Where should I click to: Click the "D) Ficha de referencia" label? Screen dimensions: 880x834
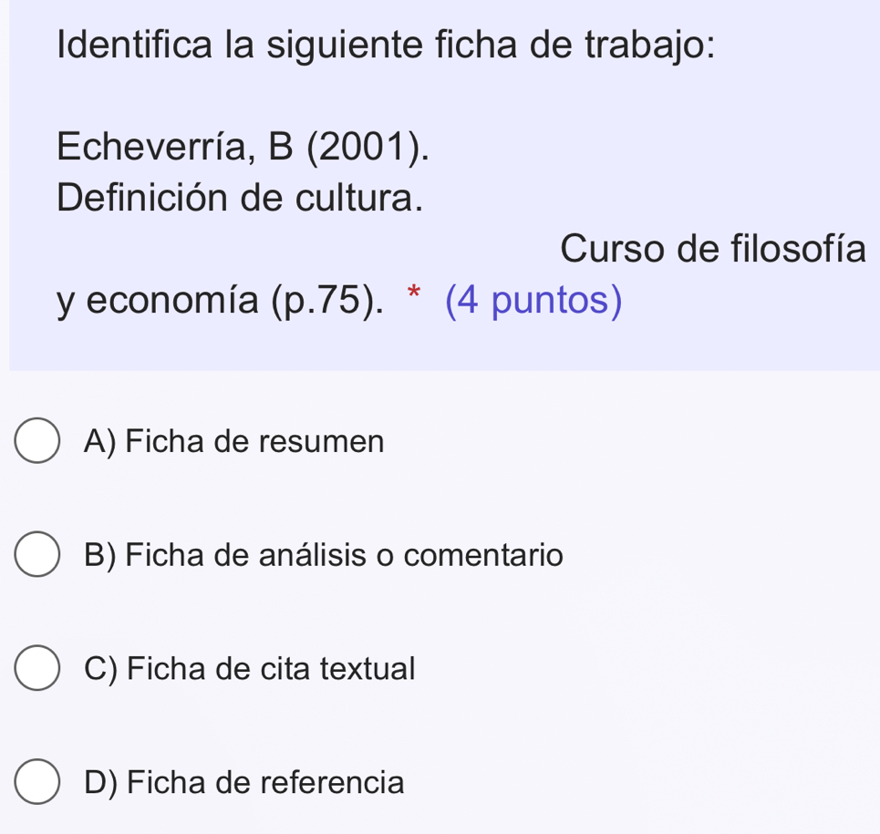pyautogui.click(x=243, y=782)
